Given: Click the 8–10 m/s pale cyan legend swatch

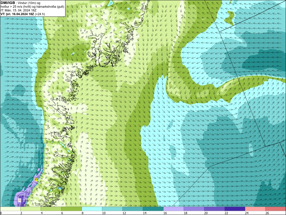Looking at the screenshot, I should tap(92, 209).
